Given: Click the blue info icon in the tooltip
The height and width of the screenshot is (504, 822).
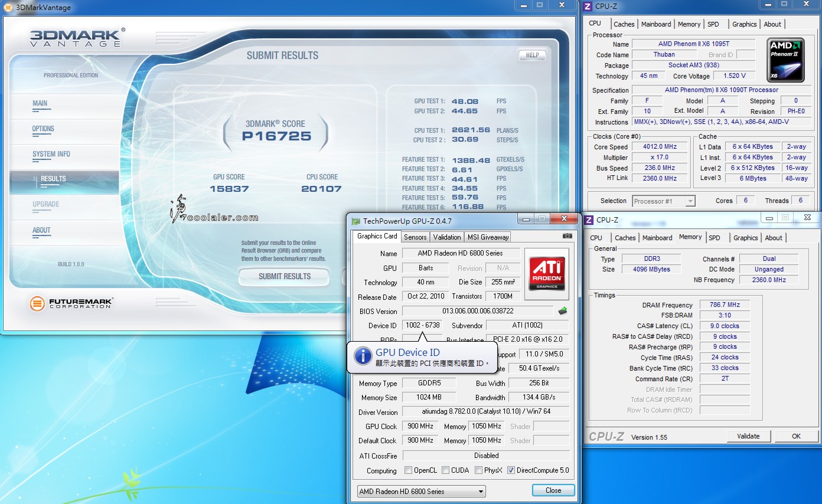Looking at the screenshot, I should (x=363, y=356).
